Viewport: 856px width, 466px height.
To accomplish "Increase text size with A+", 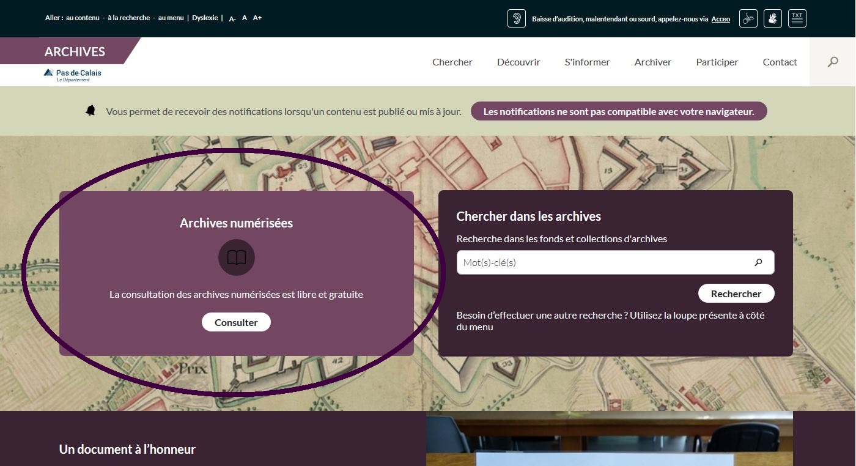I will (x=257, y=17).
